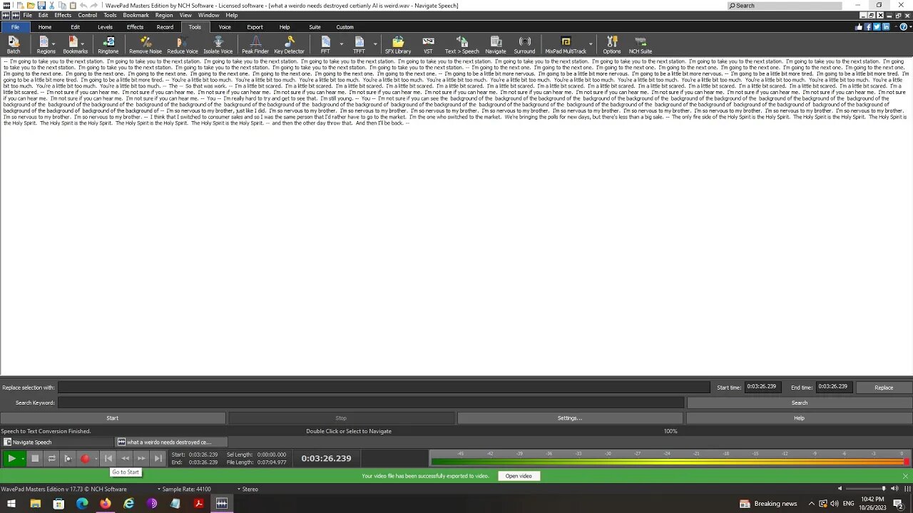
Task: Open the Batch converter tool
Action: (x=14, y=45)
